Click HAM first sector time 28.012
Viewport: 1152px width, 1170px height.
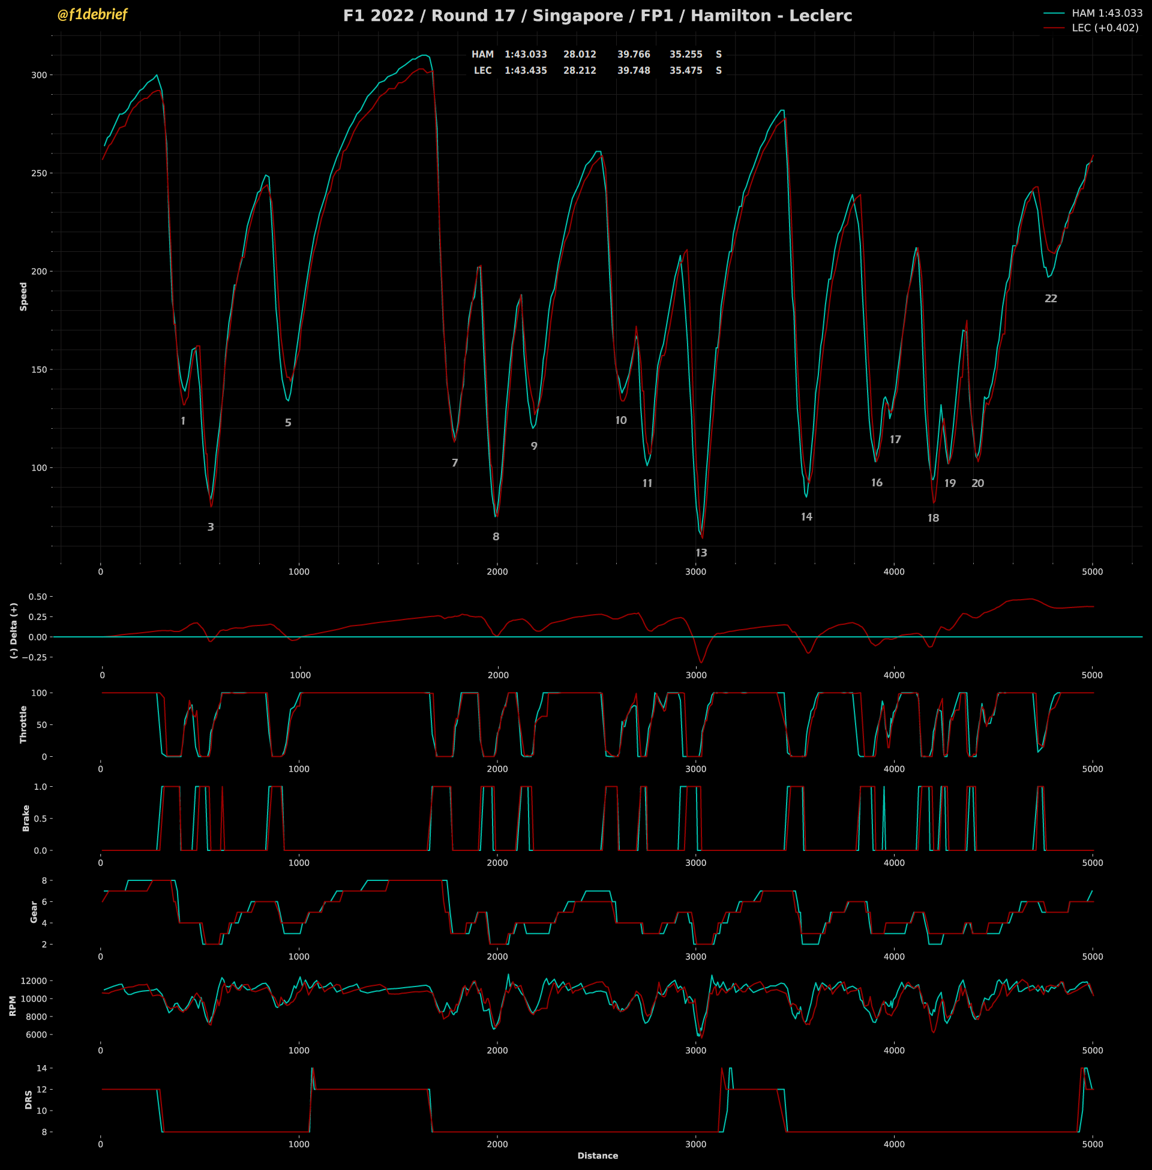(579, 55)
